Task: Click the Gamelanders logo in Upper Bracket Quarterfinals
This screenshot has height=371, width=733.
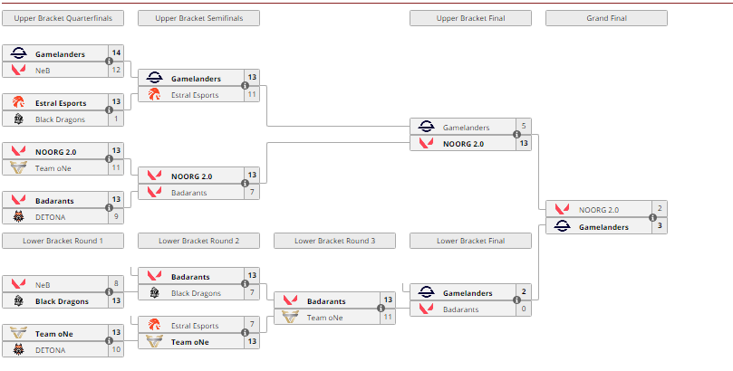Action: 18,54
